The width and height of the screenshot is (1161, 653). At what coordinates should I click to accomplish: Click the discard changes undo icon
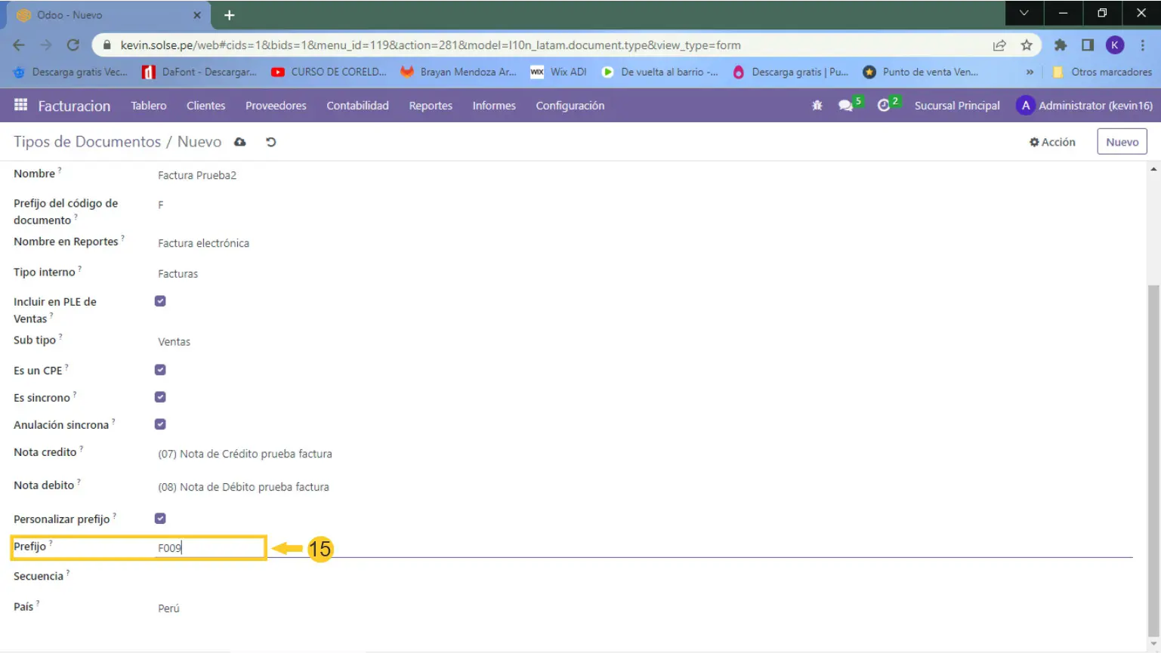coord(270,142)
